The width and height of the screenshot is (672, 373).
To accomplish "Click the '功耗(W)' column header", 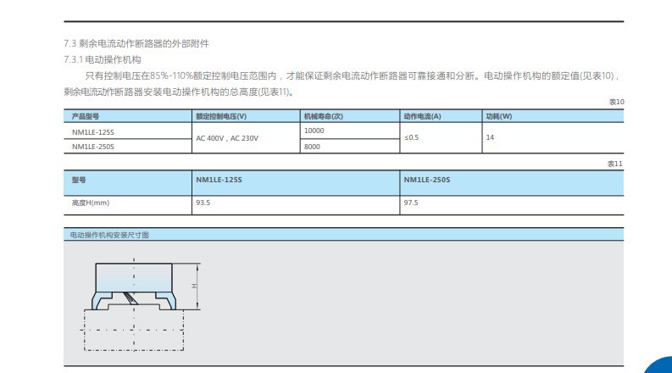I will 499,116.
